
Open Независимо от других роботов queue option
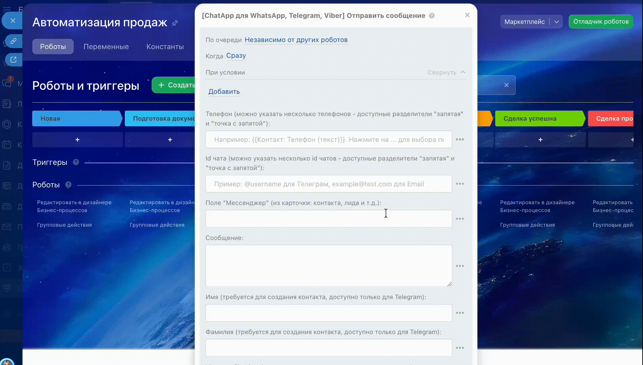(296, 40)
